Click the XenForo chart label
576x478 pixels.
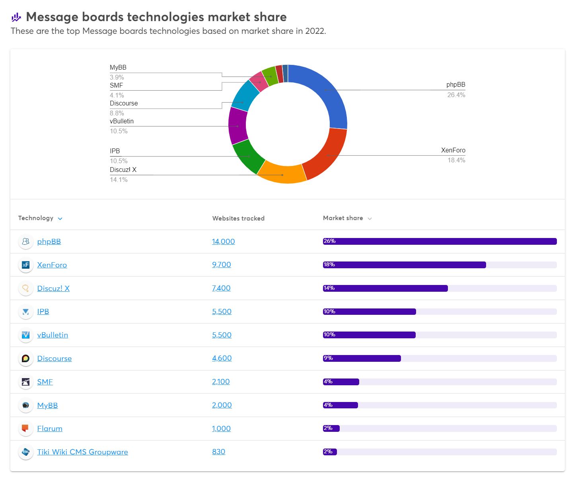[x=453, y=150]
